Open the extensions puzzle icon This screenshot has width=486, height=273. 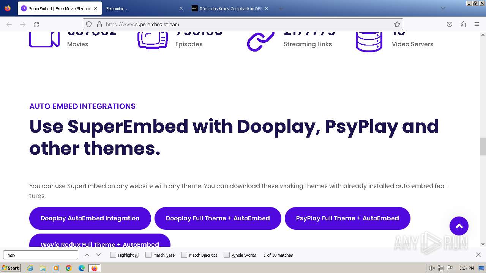point(463,24)
